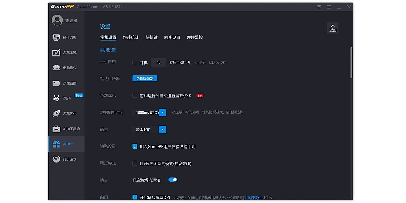Image resolution: width=406 pixels, height=203 pixels.
Task: Open 电脑跑分 benchmark gauge icon
Action: coord(56,68)
